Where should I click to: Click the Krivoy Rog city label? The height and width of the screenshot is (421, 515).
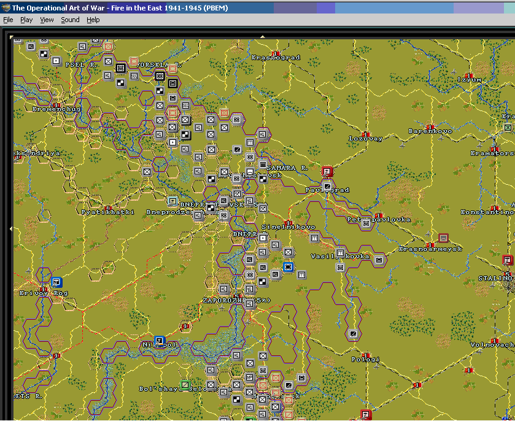pyautogui.click(x=44, y=293)
